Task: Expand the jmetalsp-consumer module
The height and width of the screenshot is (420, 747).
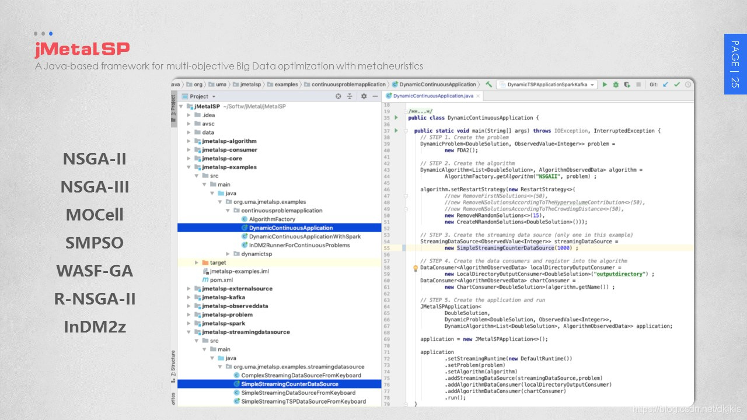Action: click(x=189, y=150)
